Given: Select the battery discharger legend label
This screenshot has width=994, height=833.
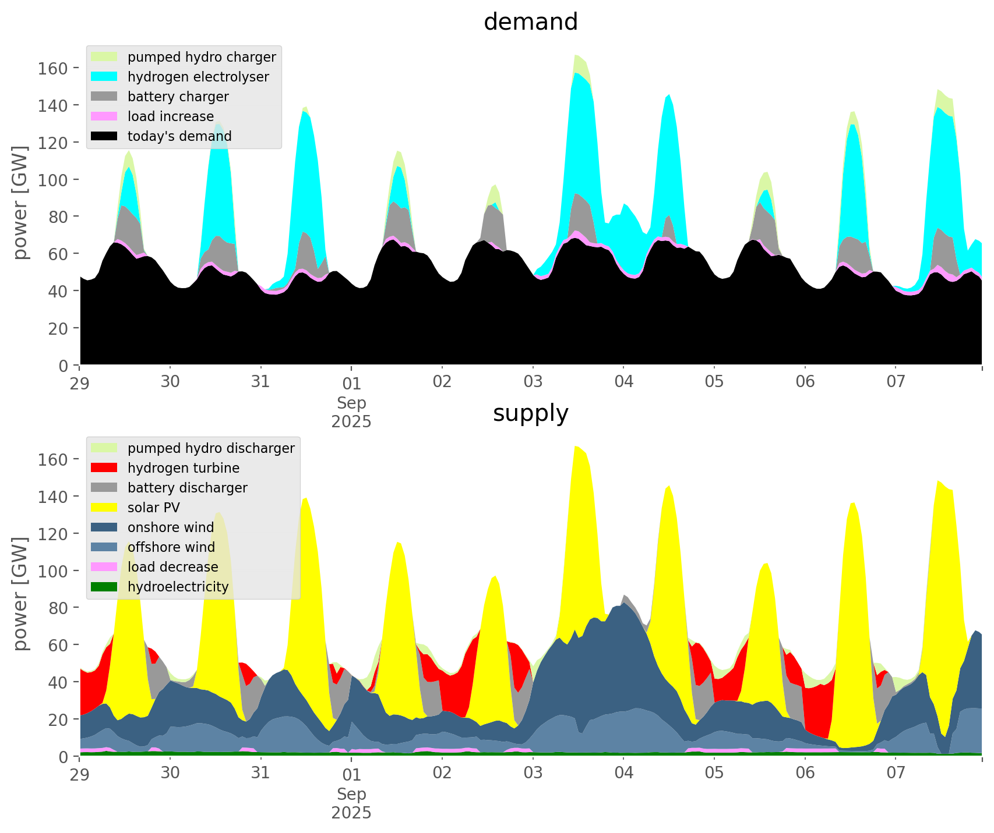Looking at the screenshot, I should tap(187, 488).
